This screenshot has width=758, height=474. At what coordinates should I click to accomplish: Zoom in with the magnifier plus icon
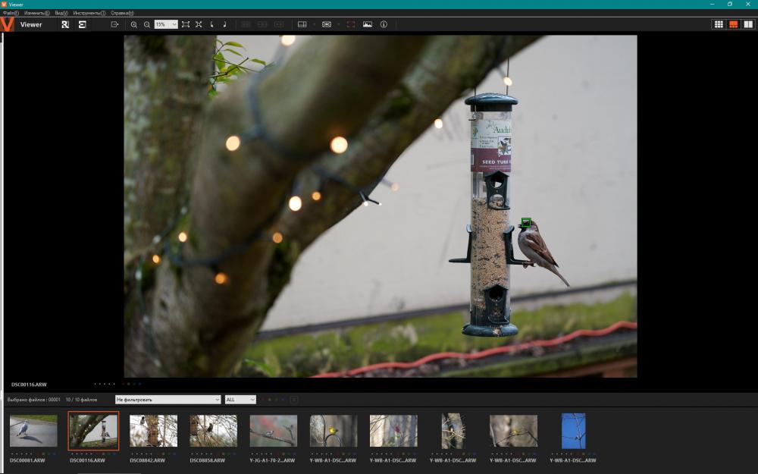(134, 24)
